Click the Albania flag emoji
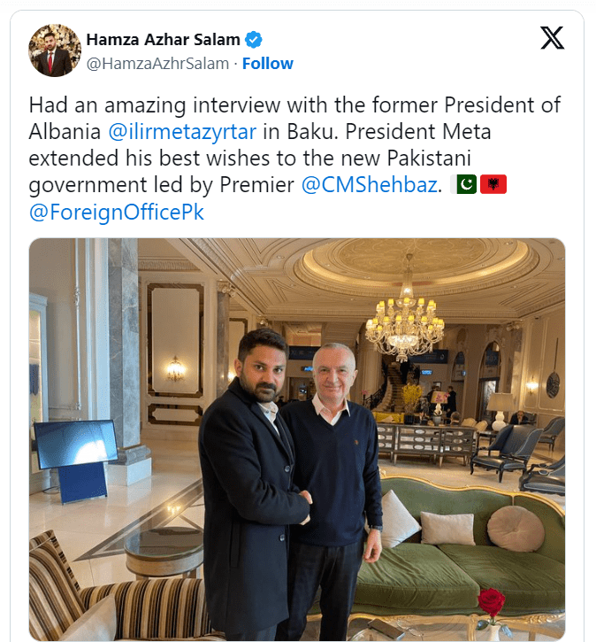 [493, 184]
